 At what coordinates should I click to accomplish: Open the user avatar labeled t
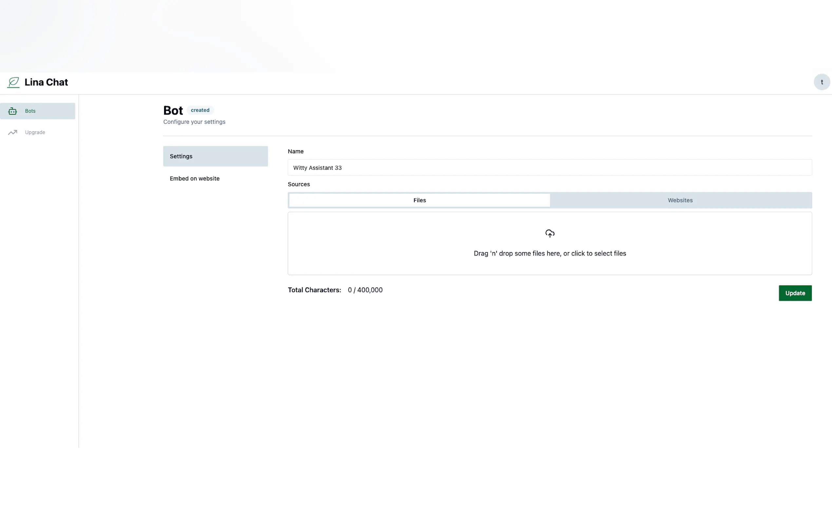[822, 82]
